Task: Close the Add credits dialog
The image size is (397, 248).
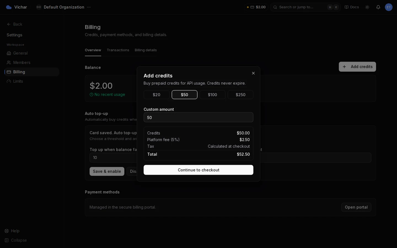Action: 253,73
